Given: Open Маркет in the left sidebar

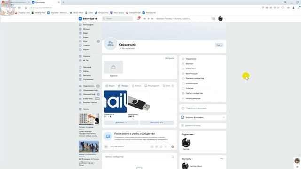Looking at the screenshot, I should pos(84,50).
